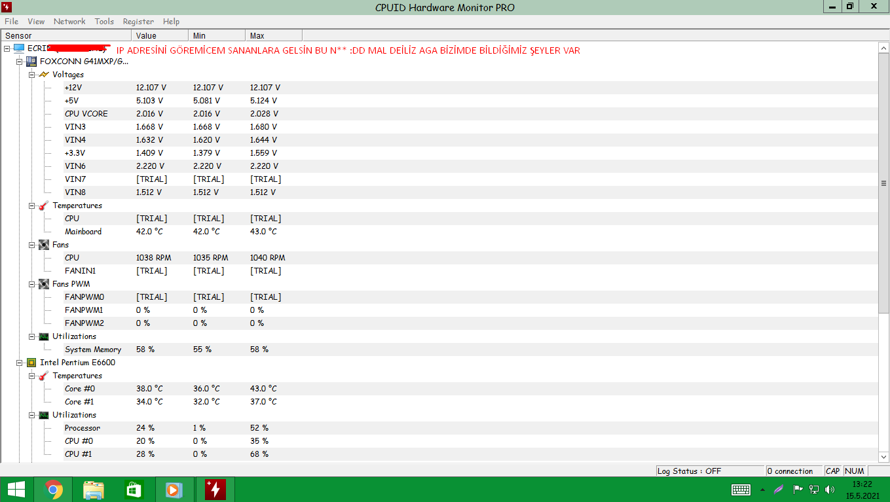Image resolution: width=890 pixels, height=502 pixels.
Task: Click the computer icon at the tree root
Action: (18, 48)
